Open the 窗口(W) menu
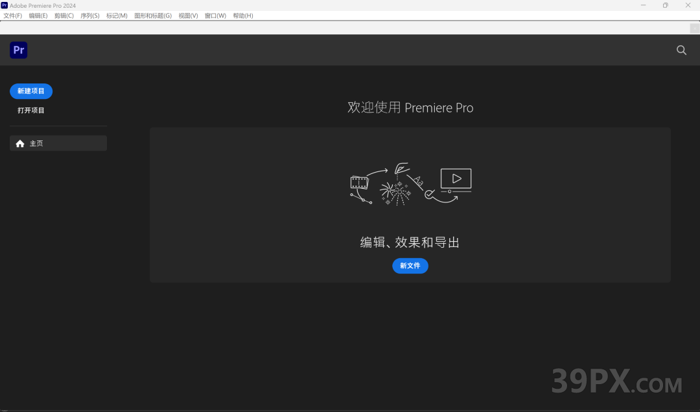Image resolution: width=700 pixels, height=412 pixels. [x=215, y=16]
